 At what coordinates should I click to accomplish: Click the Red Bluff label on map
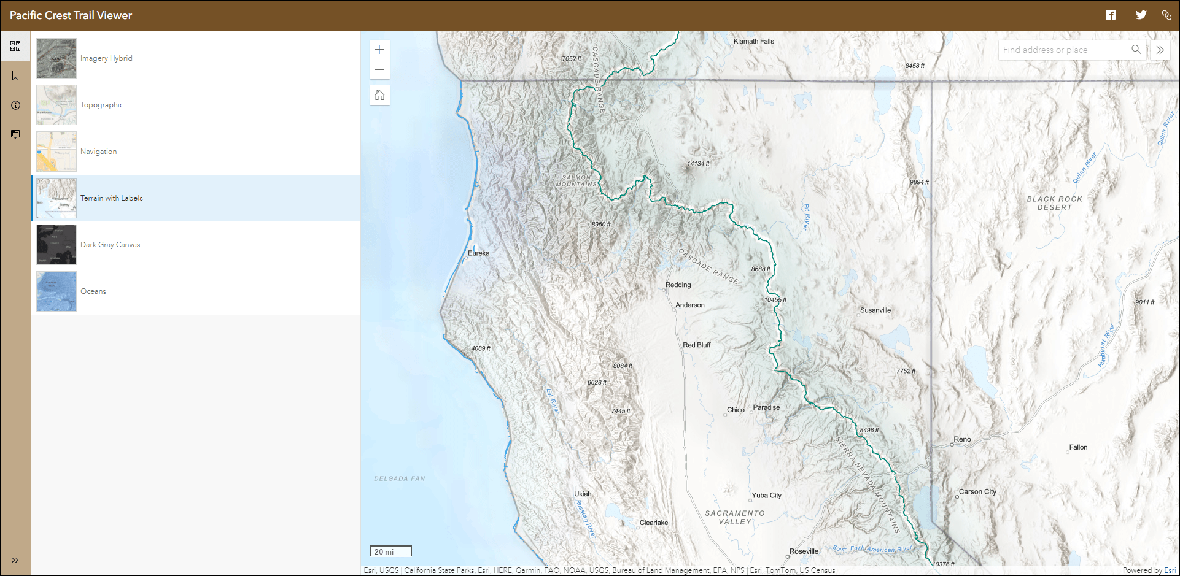[697, 345]
